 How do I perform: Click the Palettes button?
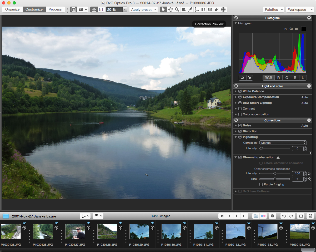[x=274, y=9]
